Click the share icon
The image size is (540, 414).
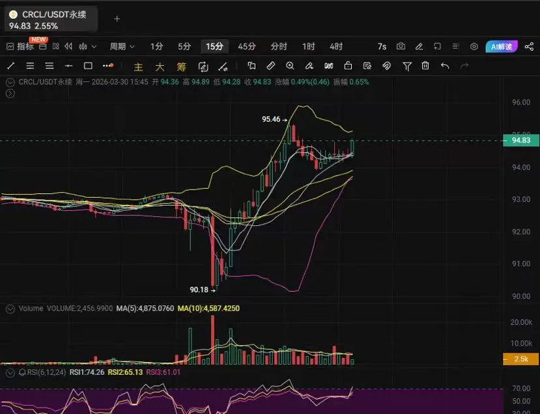(x=530, y=46)
